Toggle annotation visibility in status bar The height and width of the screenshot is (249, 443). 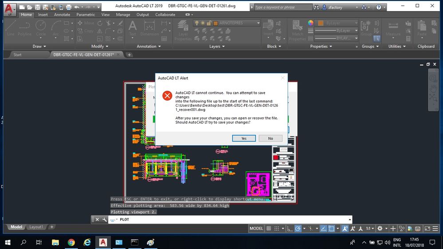(x=345, y=228)
